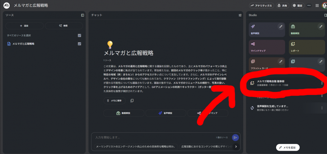Click the 追加 button to add a source
327x154 pixels.
pos(24,26)
